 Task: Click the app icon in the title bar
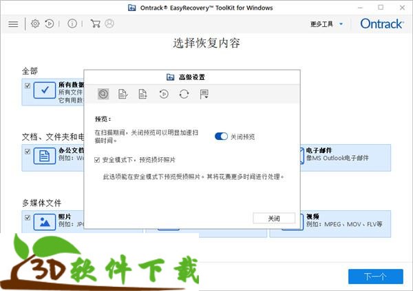coord(131,8)
